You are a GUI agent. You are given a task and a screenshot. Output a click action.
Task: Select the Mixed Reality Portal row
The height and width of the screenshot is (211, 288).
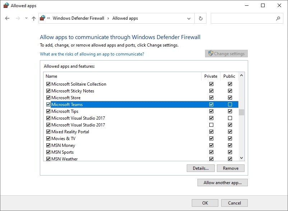click(x=141, y=132)
